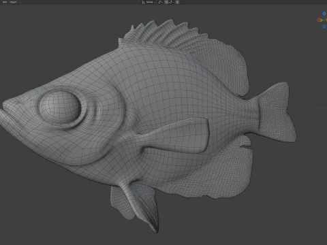Click the dim negative Z gizmo ball
Screen dimensions: 327x245
[x=324, y=27]
